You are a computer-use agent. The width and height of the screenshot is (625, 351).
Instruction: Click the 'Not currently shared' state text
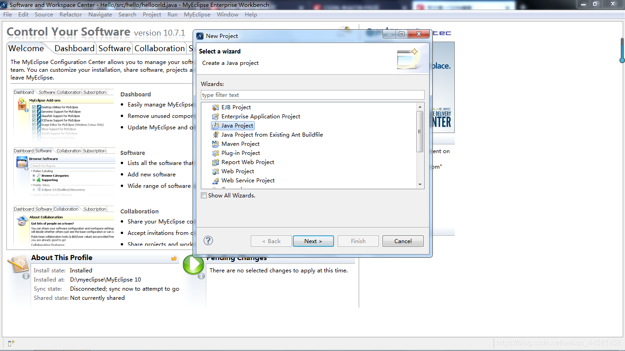pos(97,298)
